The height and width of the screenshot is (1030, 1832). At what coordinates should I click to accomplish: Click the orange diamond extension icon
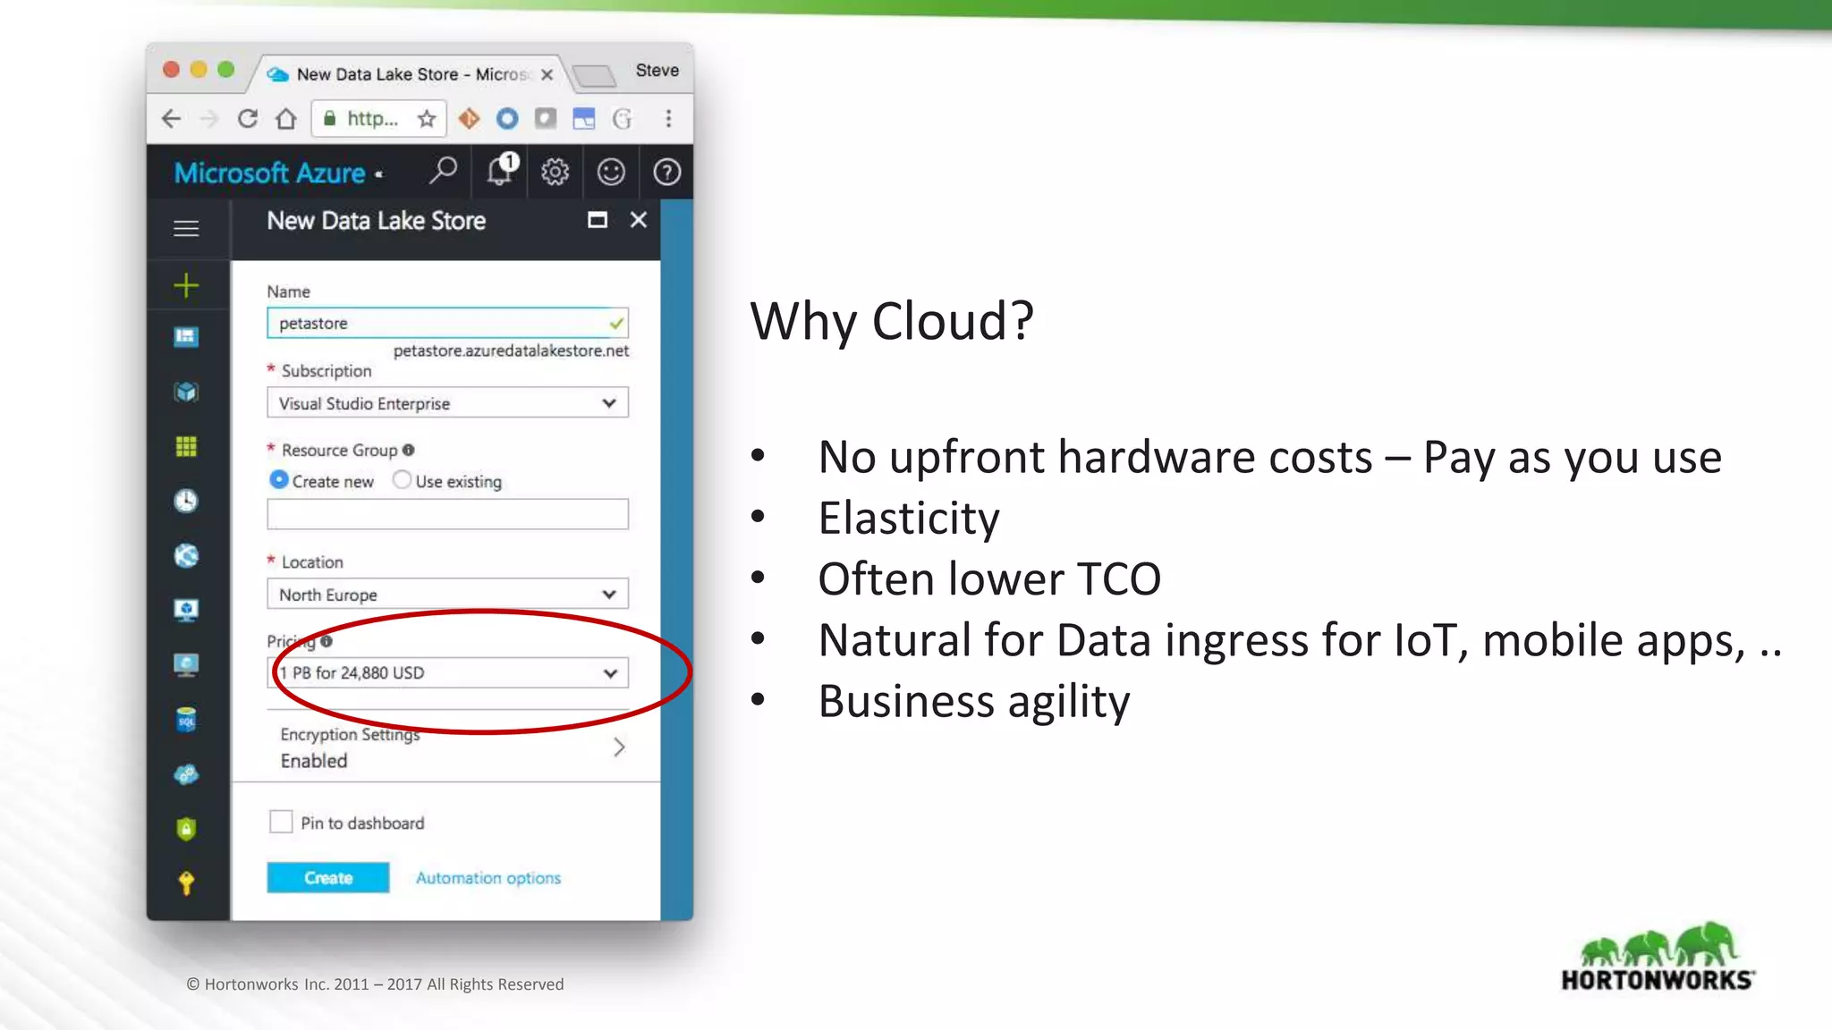point(469,118)
